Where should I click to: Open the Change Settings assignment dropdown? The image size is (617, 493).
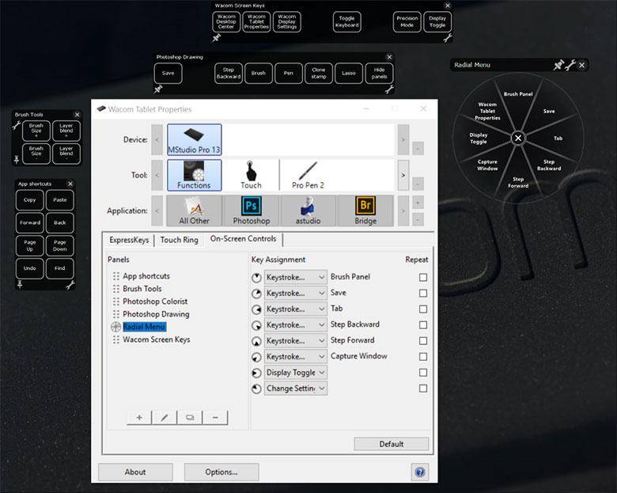coord(296,389)
